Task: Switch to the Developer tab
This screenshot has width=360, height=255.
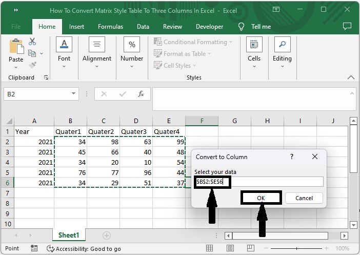Action: (209, 27)
